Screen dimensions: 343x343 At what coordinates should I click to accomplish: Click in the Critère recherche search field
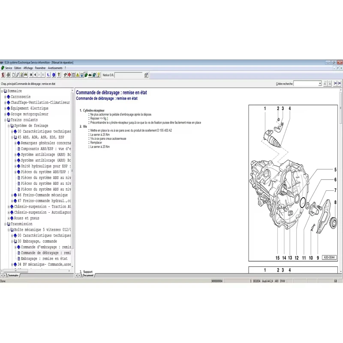306,84
